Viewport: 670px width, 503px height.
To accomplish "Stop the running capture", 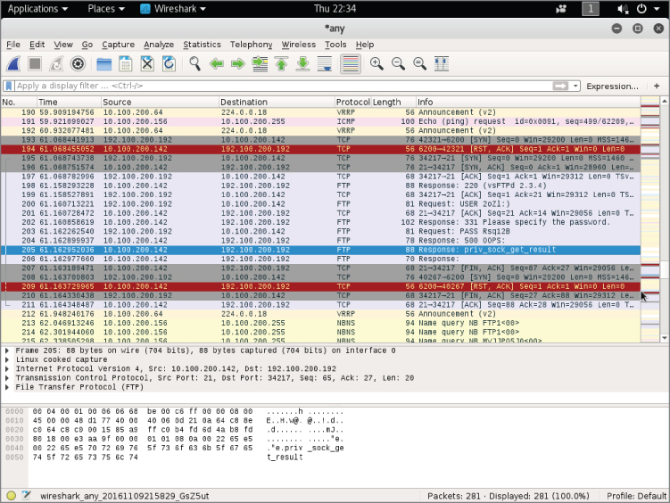I will [35, 64].
